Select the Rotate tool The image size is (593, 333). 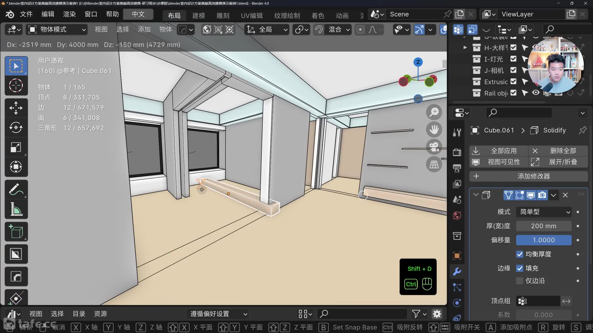pos(16,128)
